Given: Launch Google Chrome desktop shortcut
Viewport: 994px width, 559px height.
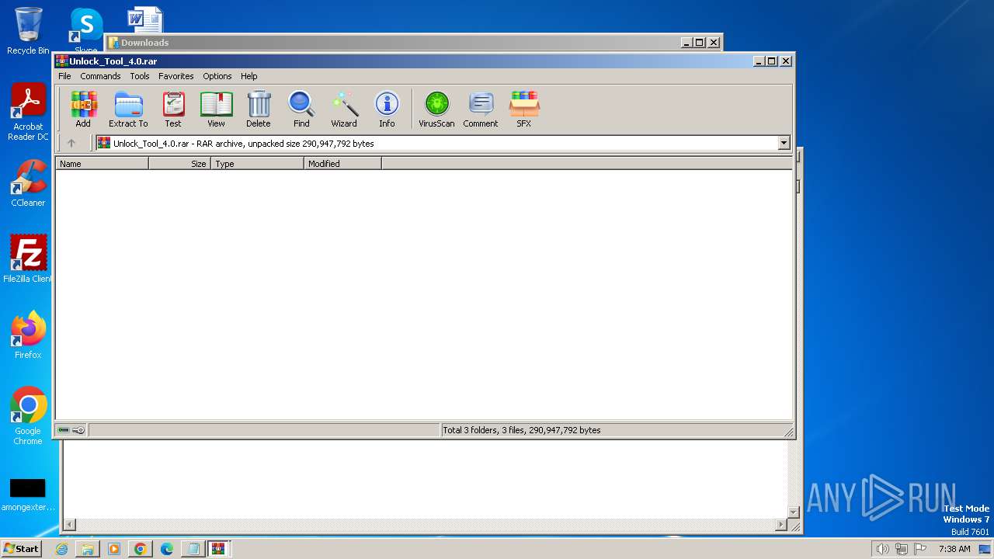Looking at the screenshot, I should click(x=28, y=416).
